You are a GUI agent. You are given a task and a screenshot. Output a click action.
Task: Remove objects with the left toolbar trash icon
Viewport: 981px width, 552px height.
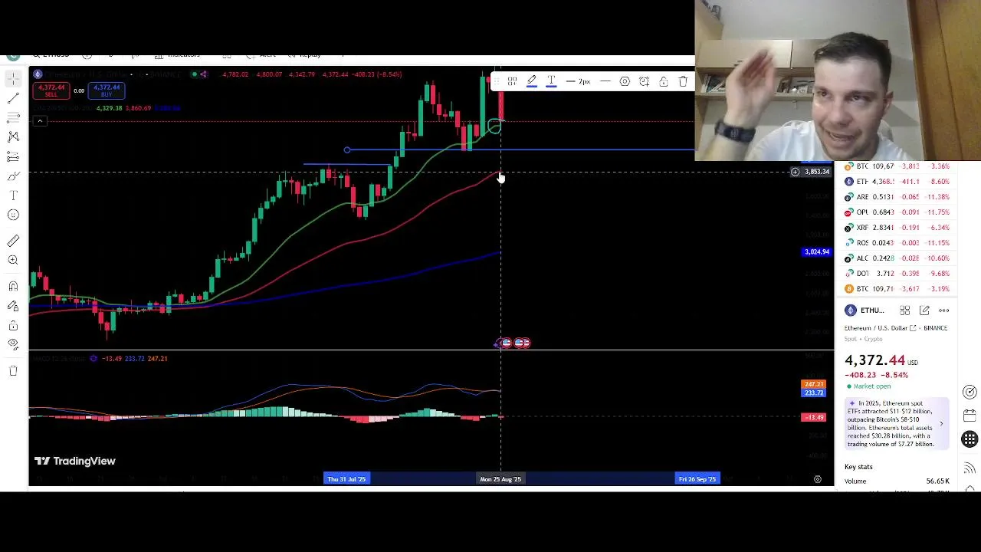tap(13, 371)
